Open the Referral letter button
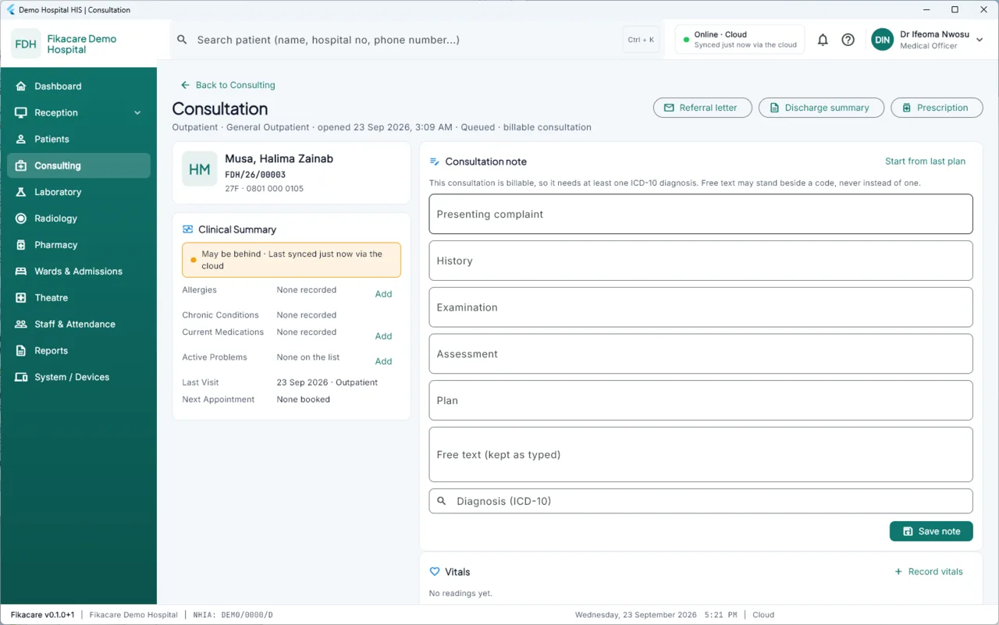Screen dimensions: 999x625 [x=702, y=108]
